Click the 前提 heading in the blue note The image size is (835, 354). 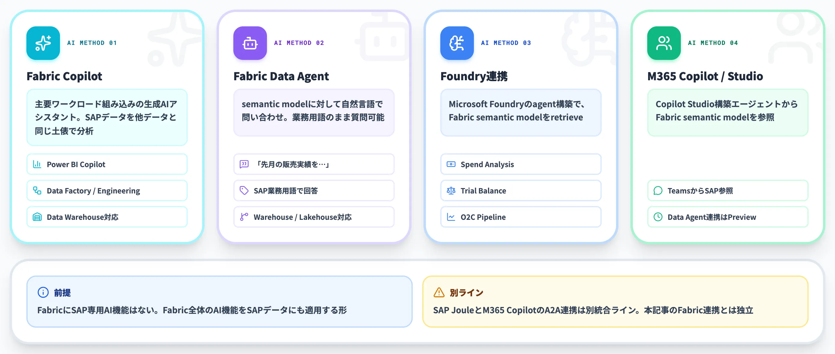point(62,293)
